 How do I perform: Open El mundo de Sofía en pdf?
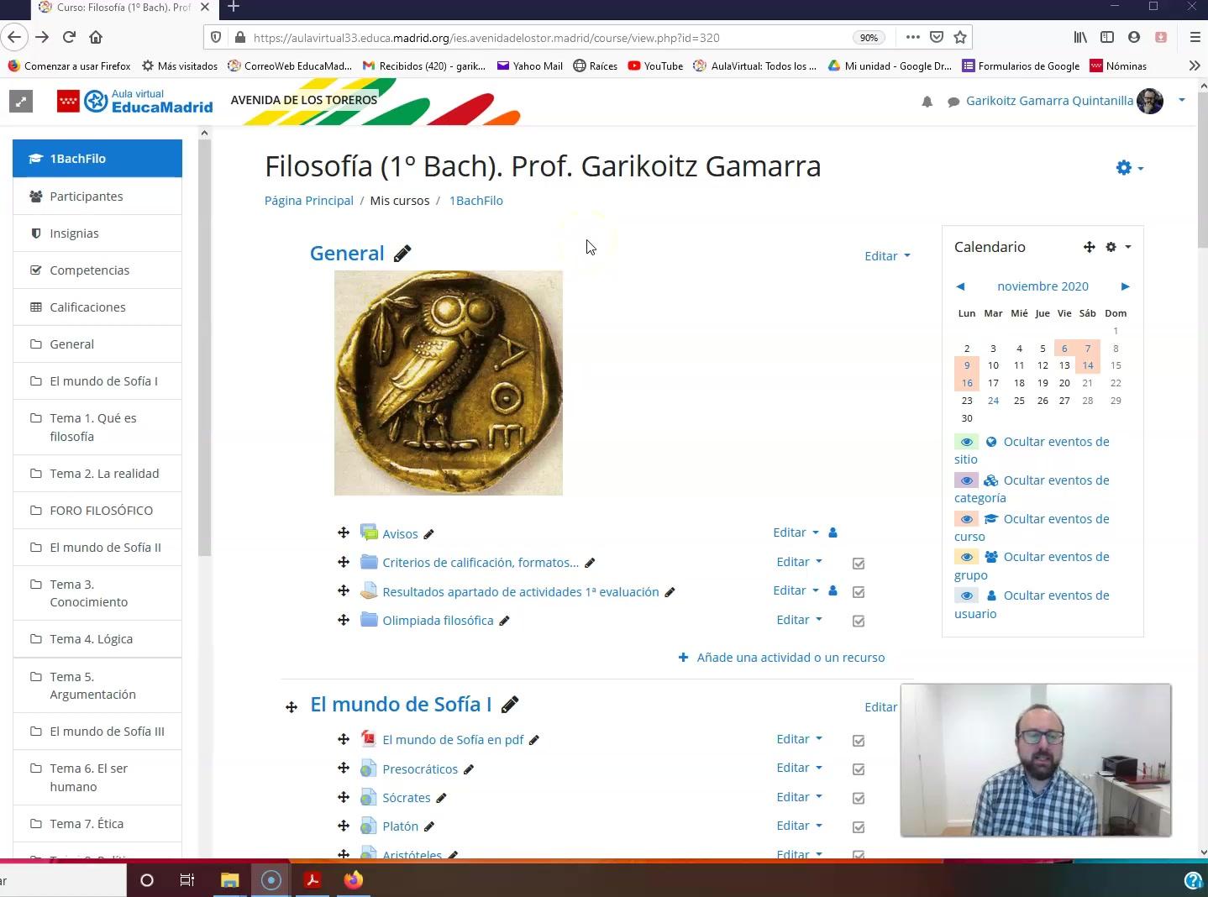pos(453,740)
